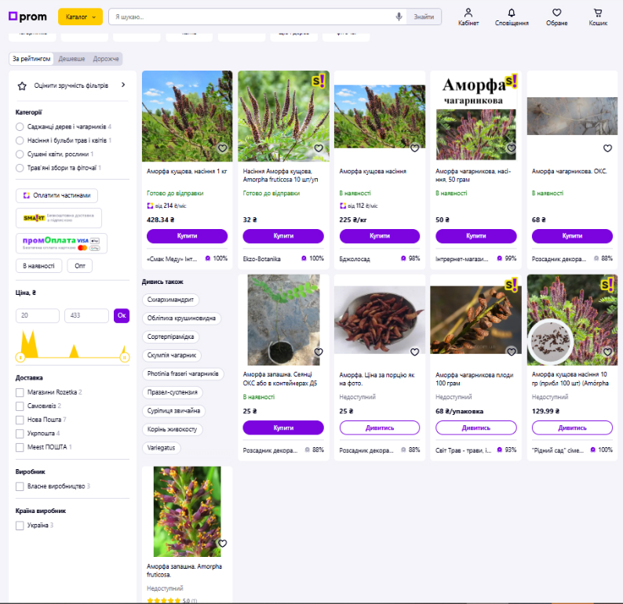The image size is (623, 604).
Task: Click the minimum price input field
Action: (38, 315)
